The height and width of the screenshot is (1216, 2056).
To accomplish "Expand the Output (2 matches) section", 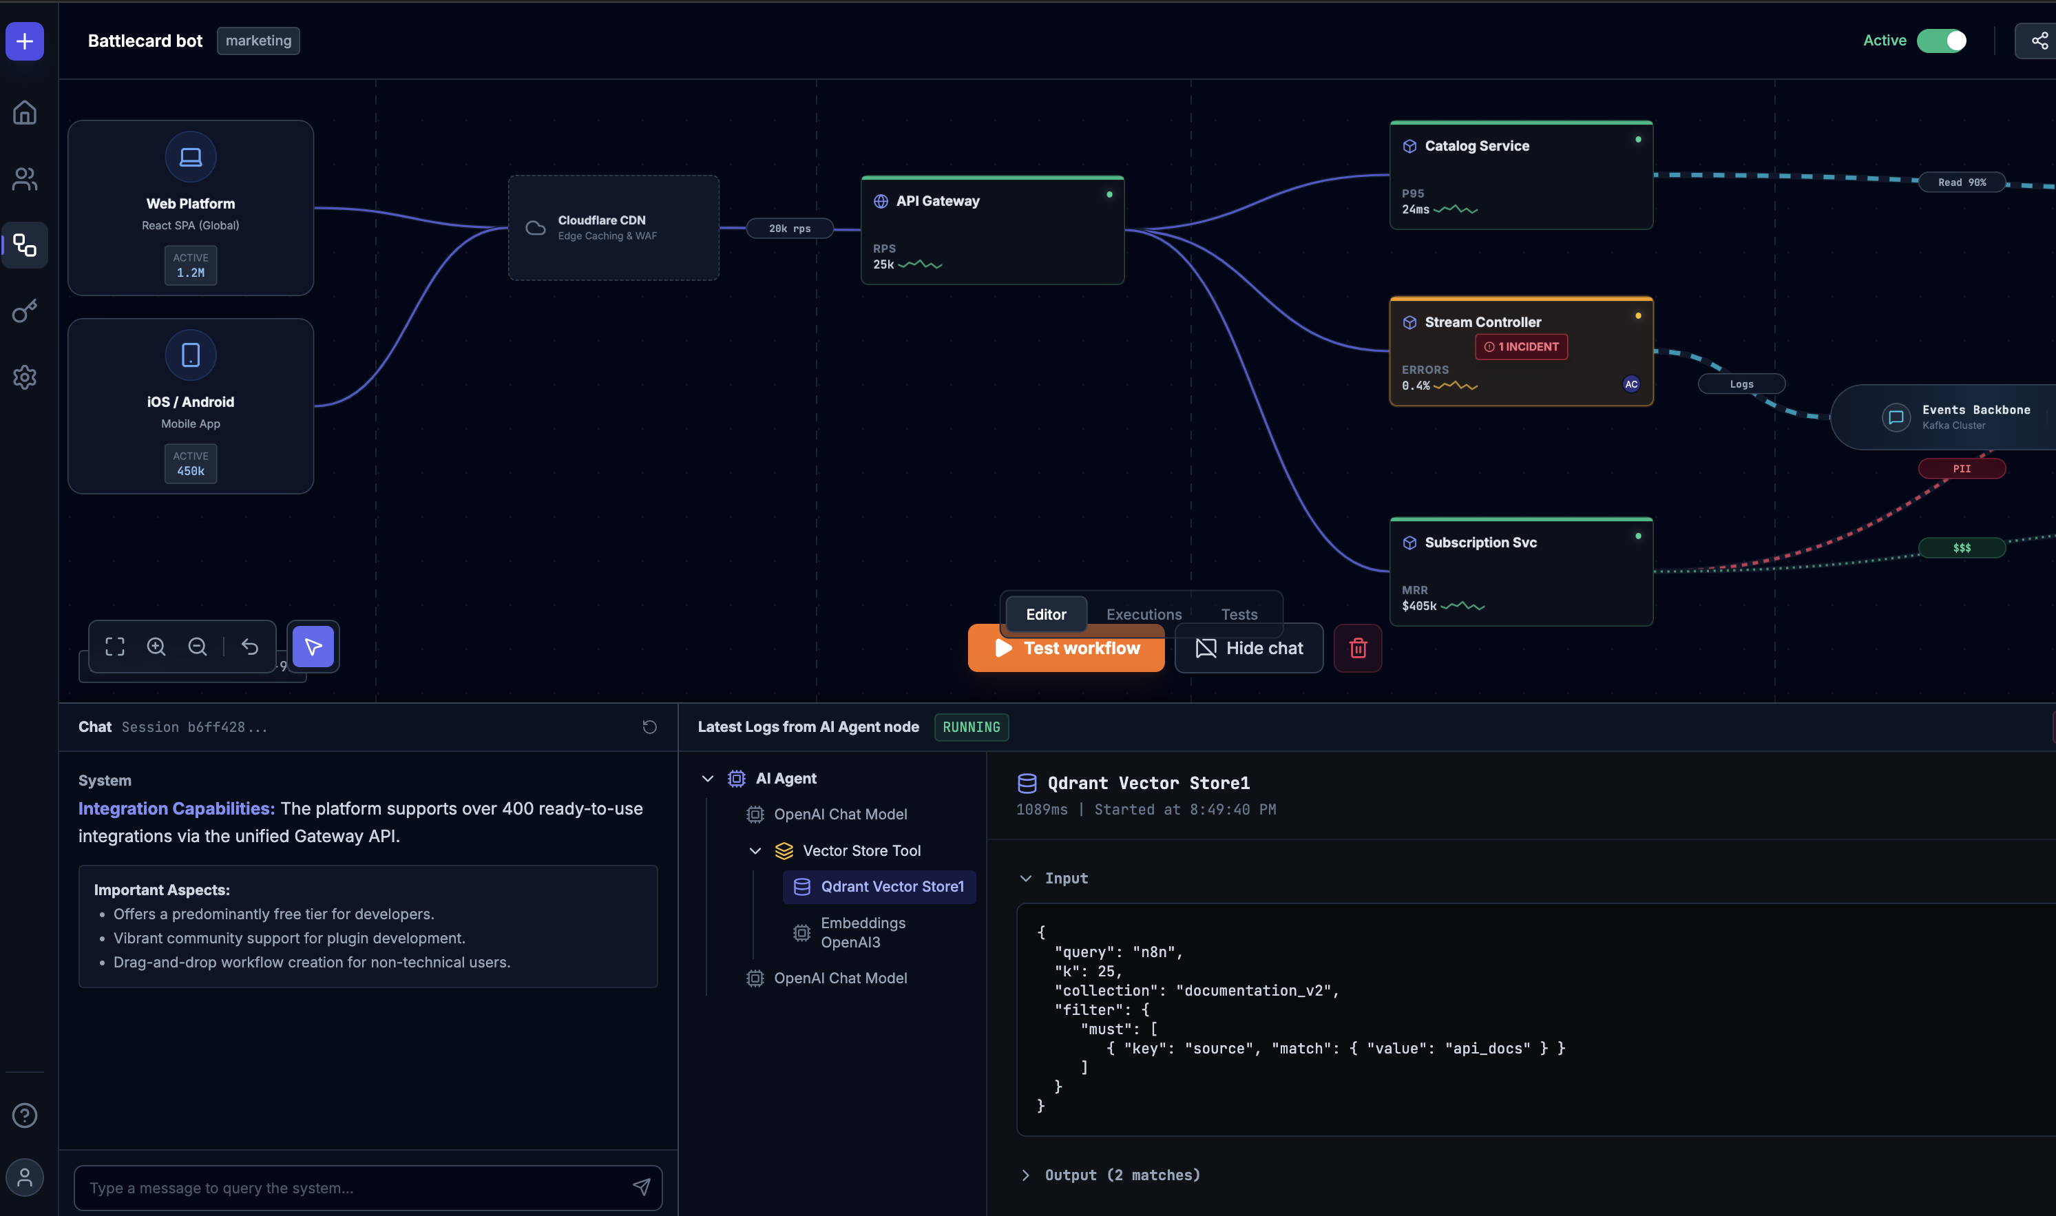I will point(1025,1175).
